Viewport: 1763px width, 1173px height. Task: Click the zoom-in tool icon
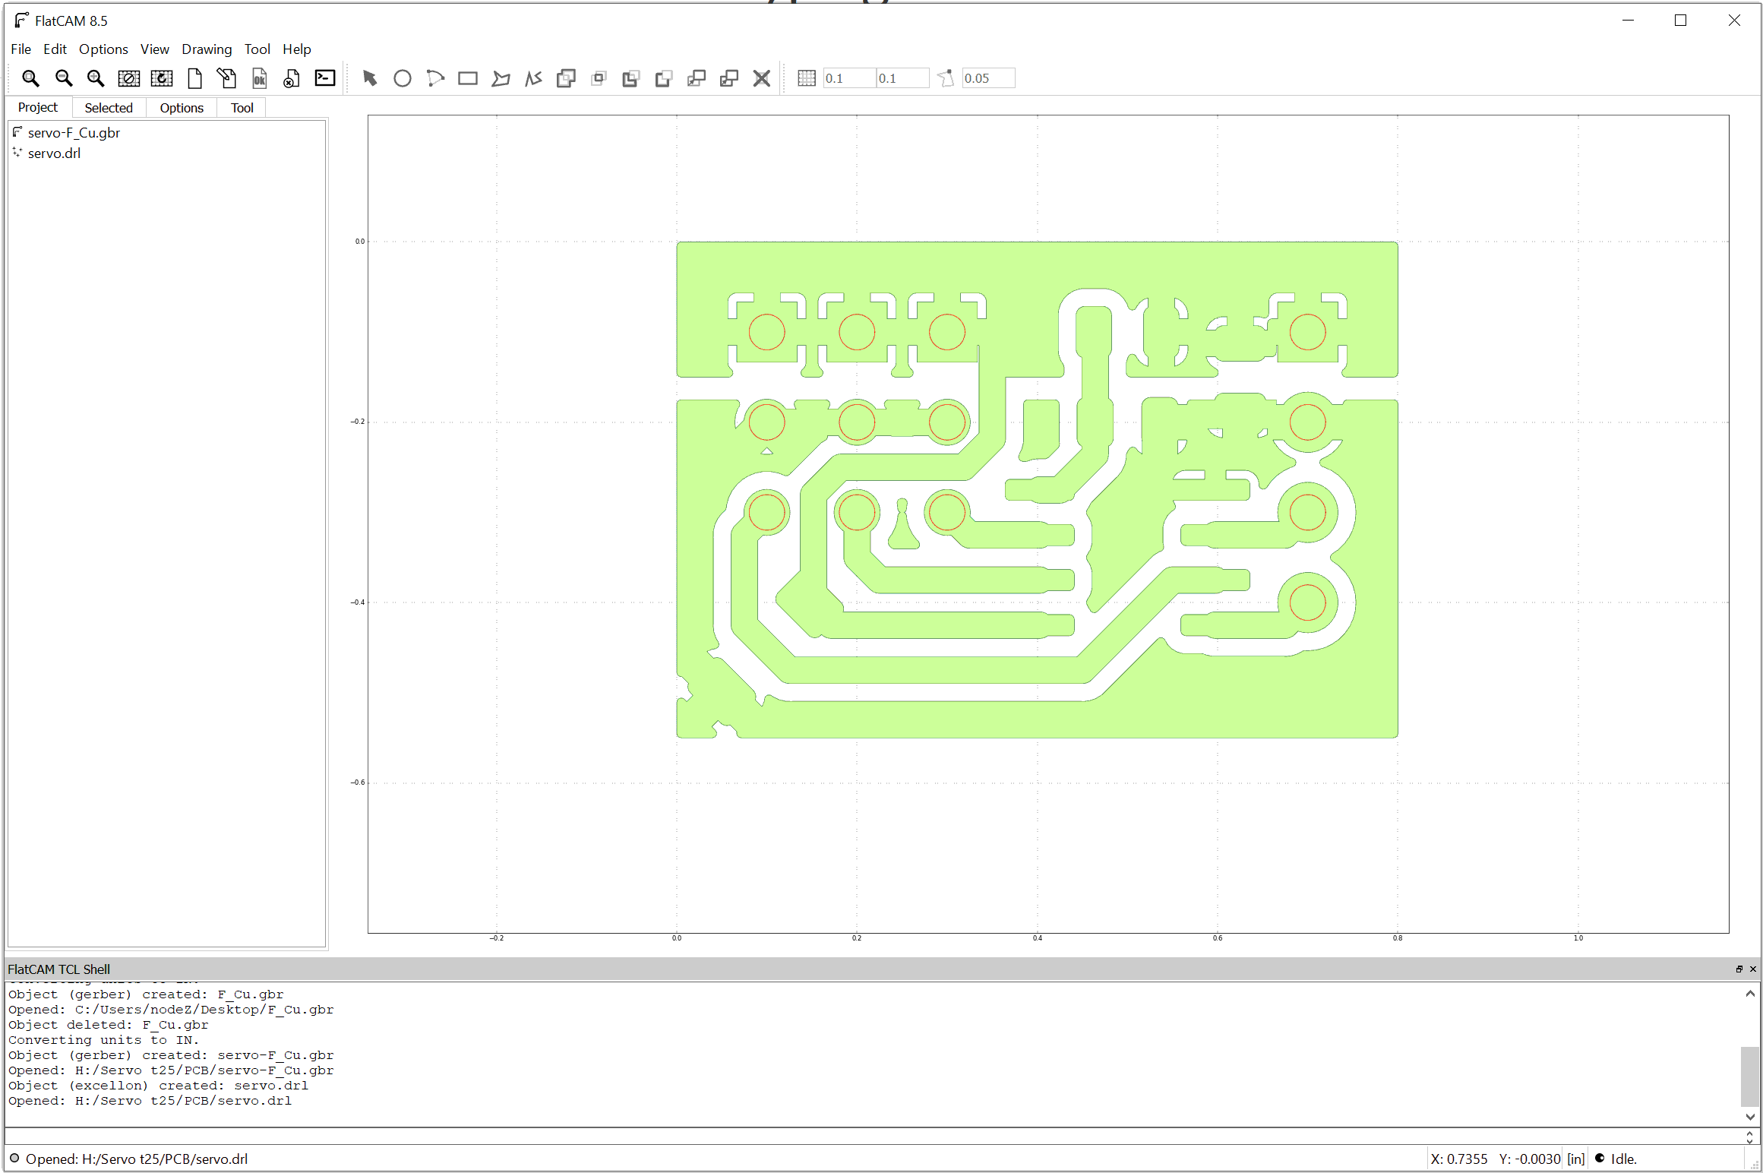coord(94,78)
